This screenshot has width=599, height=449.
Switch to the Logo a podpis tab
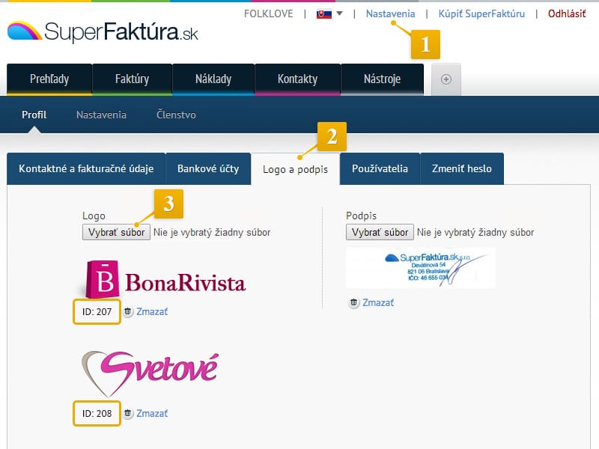(295, 169)
